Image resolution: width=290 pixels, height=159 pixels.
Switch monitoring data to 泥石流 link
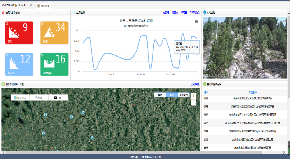(x=175, y=12)
